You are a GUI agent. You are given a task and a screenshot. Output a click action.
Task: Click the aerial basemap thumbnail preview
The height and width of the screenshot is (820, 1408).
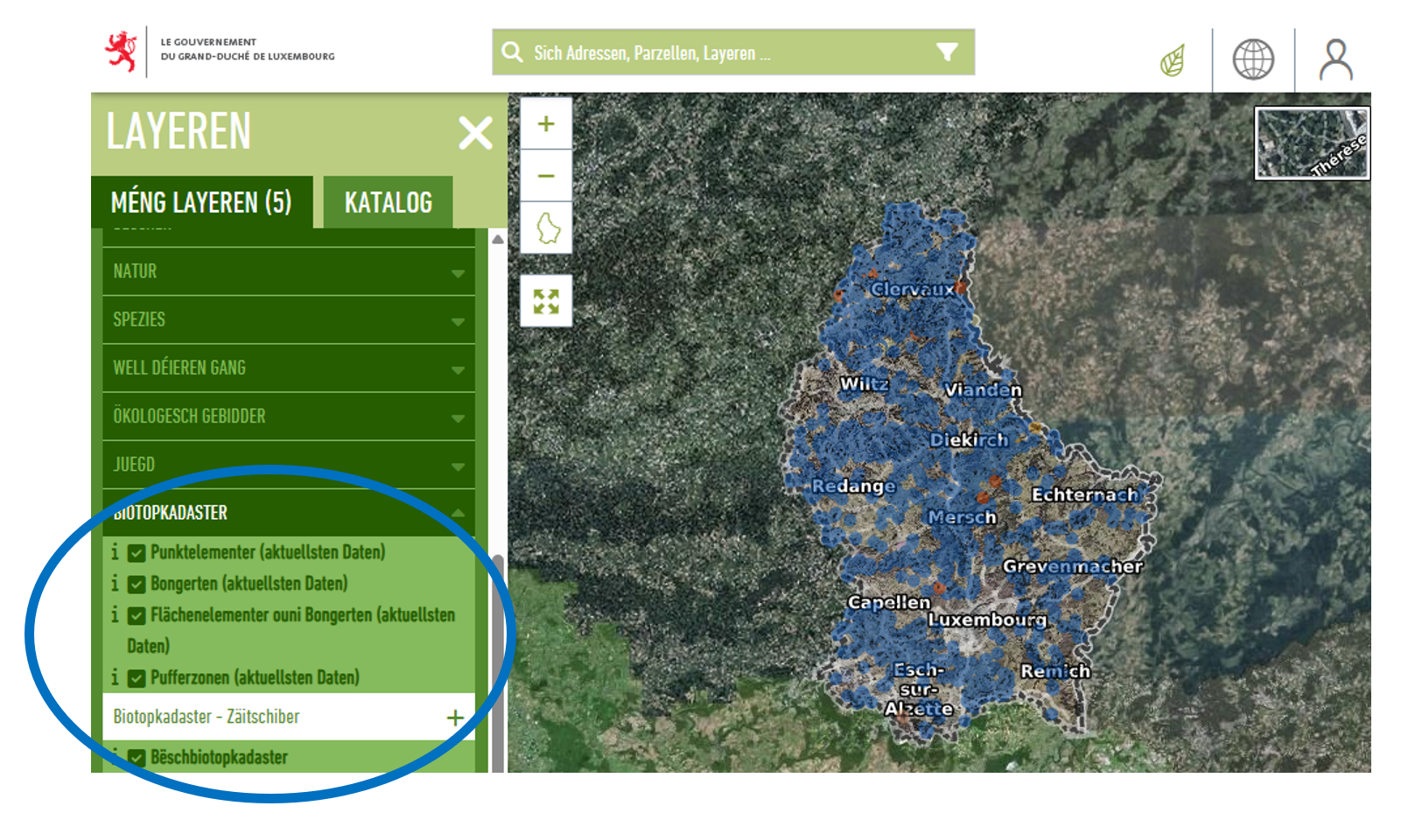[1311, 144]
